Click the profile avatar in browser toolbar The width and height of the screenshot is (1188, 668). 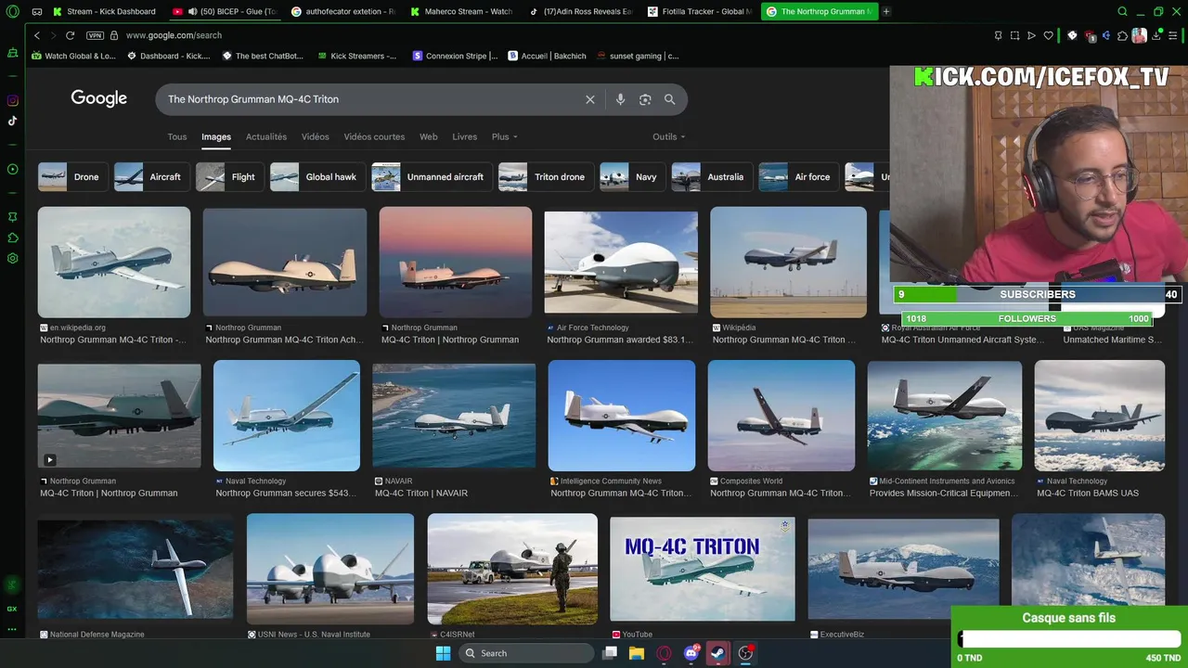1139,35
